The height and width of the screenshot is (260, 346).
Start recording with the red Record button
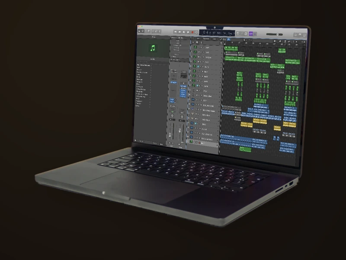point(192,32)
